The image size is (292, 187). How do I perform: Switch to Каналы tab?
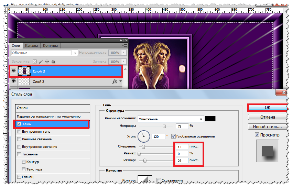[32, 46]
